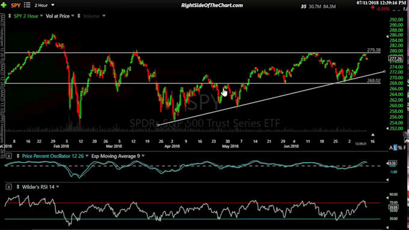Select the highlighted L (log) scale toggle

coord(395,148)
